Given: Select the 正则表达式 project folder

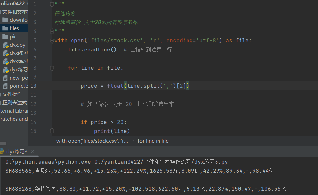Looking at the screenshot, I should [14, 103].
